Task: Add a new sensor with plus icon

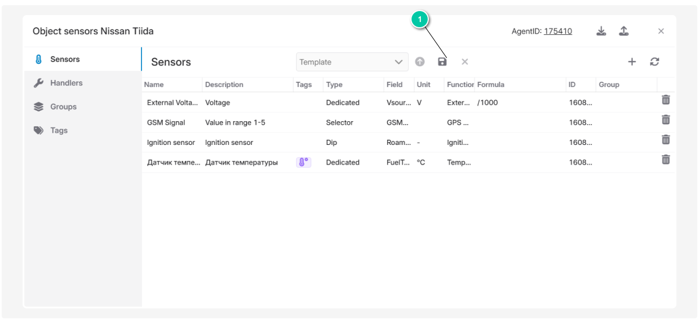Action: pos(632,61)
